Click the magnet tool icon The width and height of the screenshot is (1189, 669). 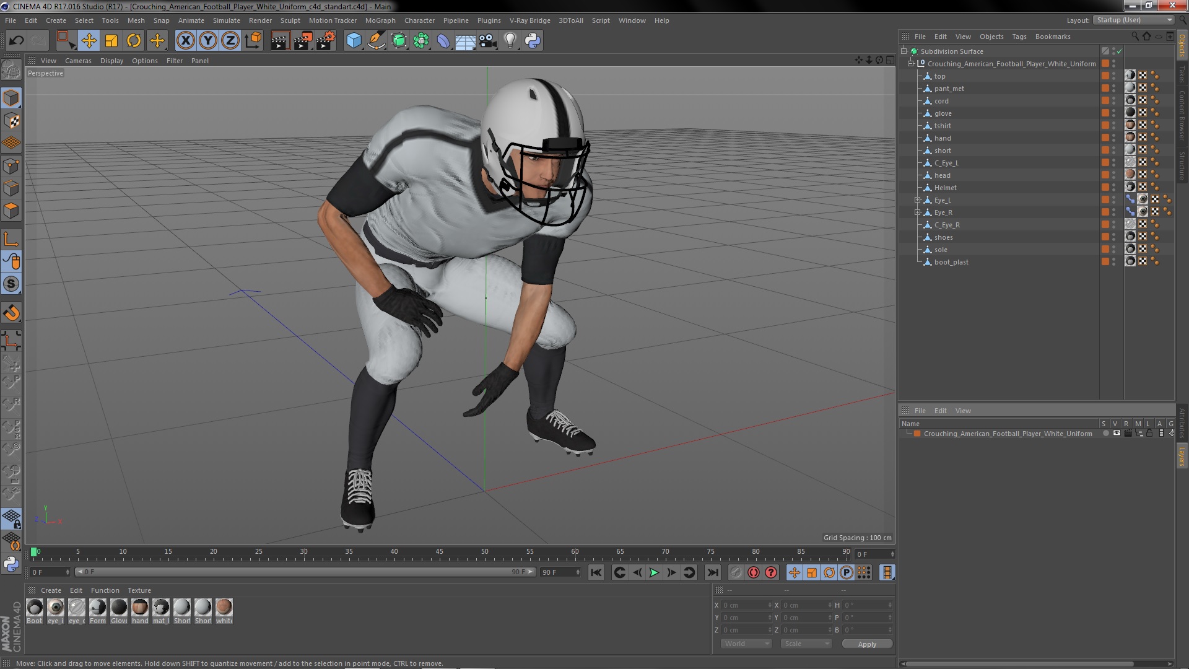click(11, 313)
